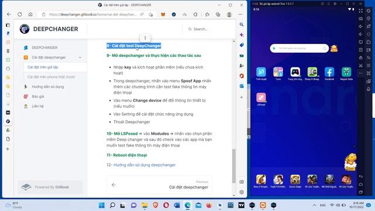Add a tool to the Edge sidebar
Screen dimensions: 375x211
tap(241, 97)
